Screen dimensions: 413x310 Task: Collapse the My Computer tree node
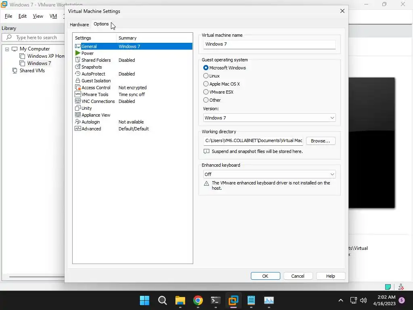(x=7, y=49)
